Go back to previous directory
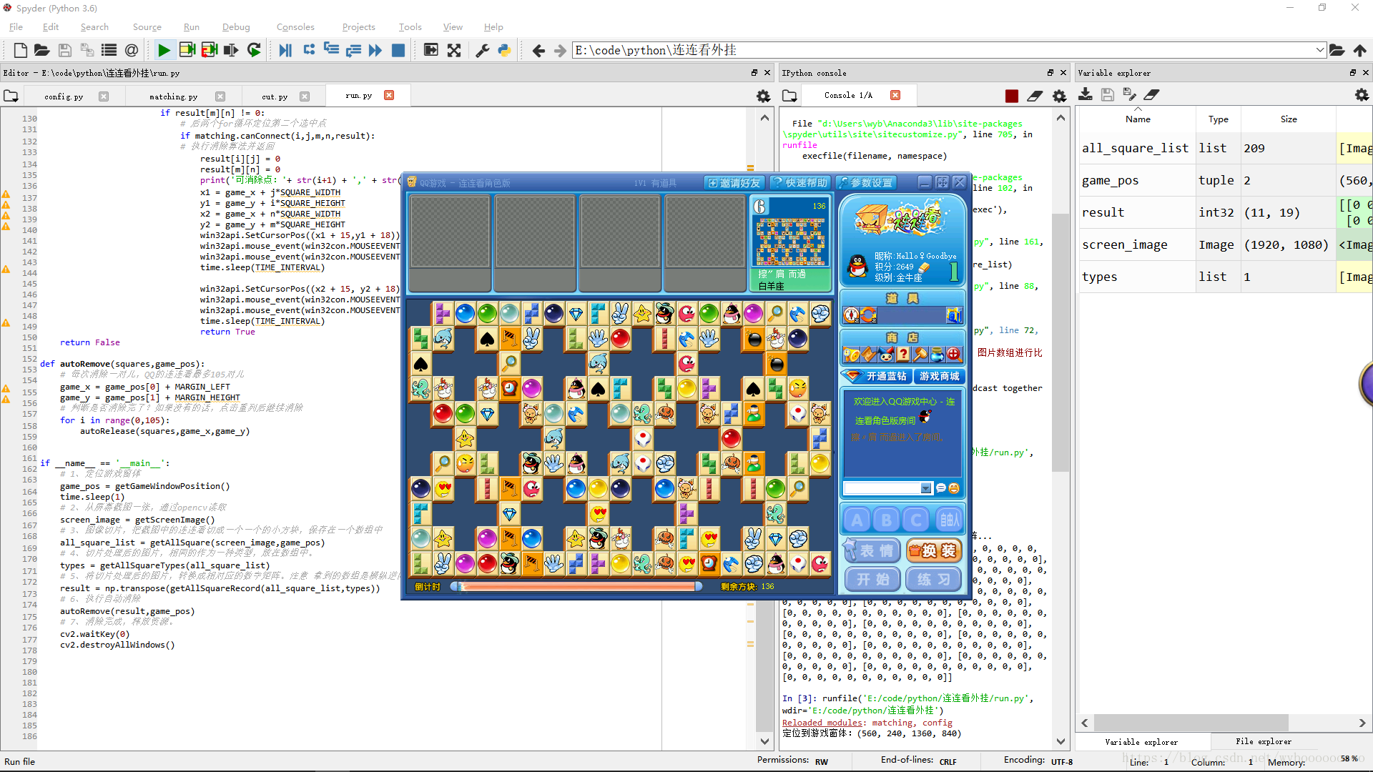Image resolution: width=1373 pixels, height=772 pixels. pos(538,50)
